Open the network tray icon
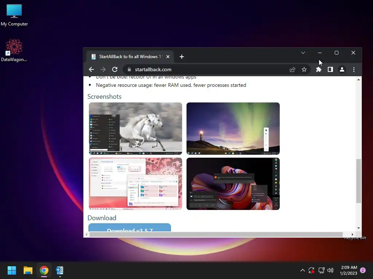The width and height of the screenshot is (373, 279). click(x=321, y=270)
